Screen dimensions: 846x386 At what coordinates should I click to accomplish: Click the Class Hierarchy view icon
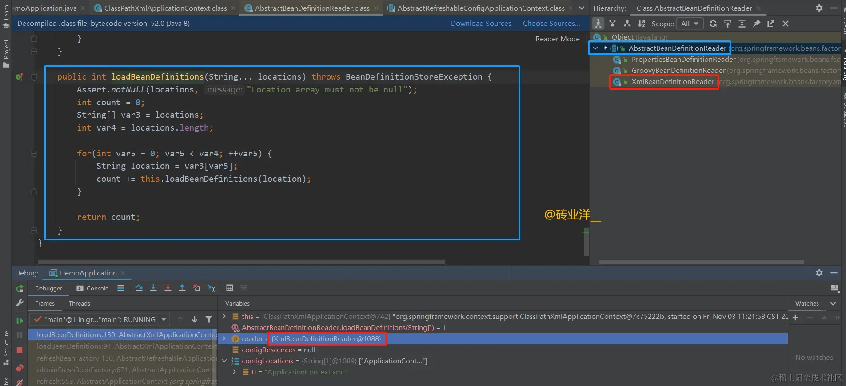pos(598,24)
